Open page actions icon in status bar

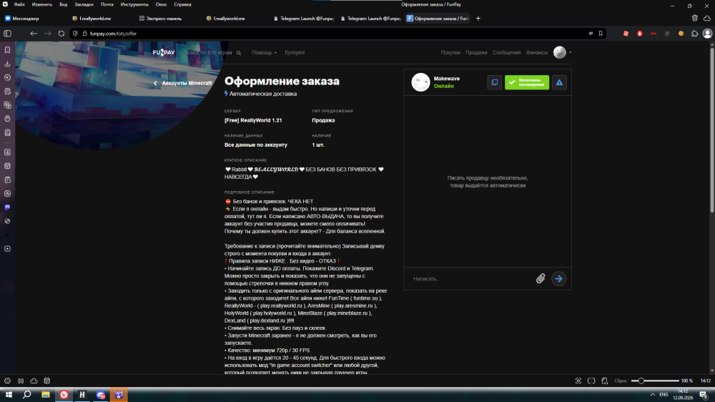click(605, 381)
